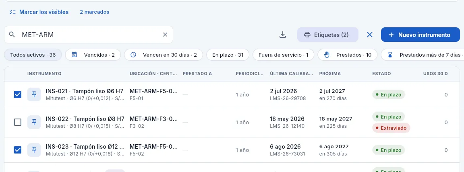464x172 pixels.
Task: Filter by Vencidos · 2
Action: tap(93, 55)
